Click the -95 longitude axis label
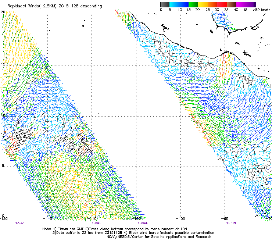Viewport: 272px width, 239px height. coord(225,218)
